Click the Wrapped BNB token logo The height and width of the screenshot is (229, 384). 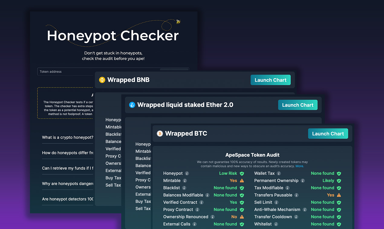[x=102, y=80]
